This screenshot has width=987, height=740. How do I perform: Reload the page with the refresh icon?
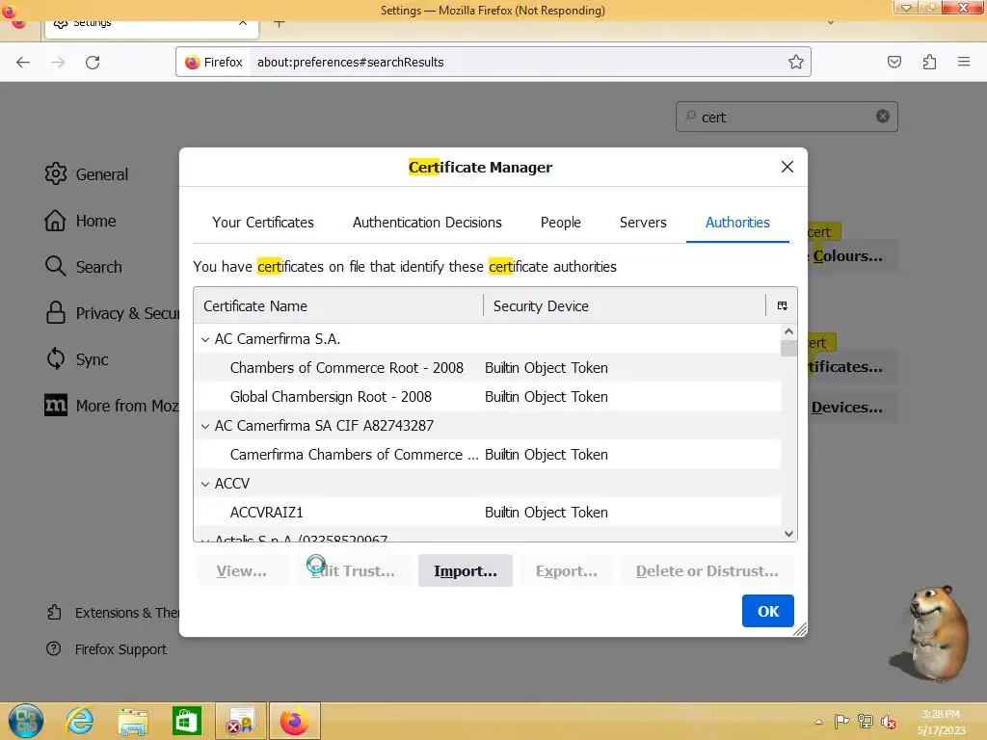click(93, 62)
